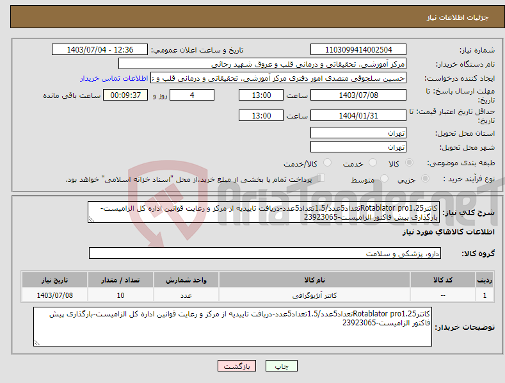The image size is (505, 383).
Task: Click the تاریخ نیاز column header
Action: click(55, 280)
